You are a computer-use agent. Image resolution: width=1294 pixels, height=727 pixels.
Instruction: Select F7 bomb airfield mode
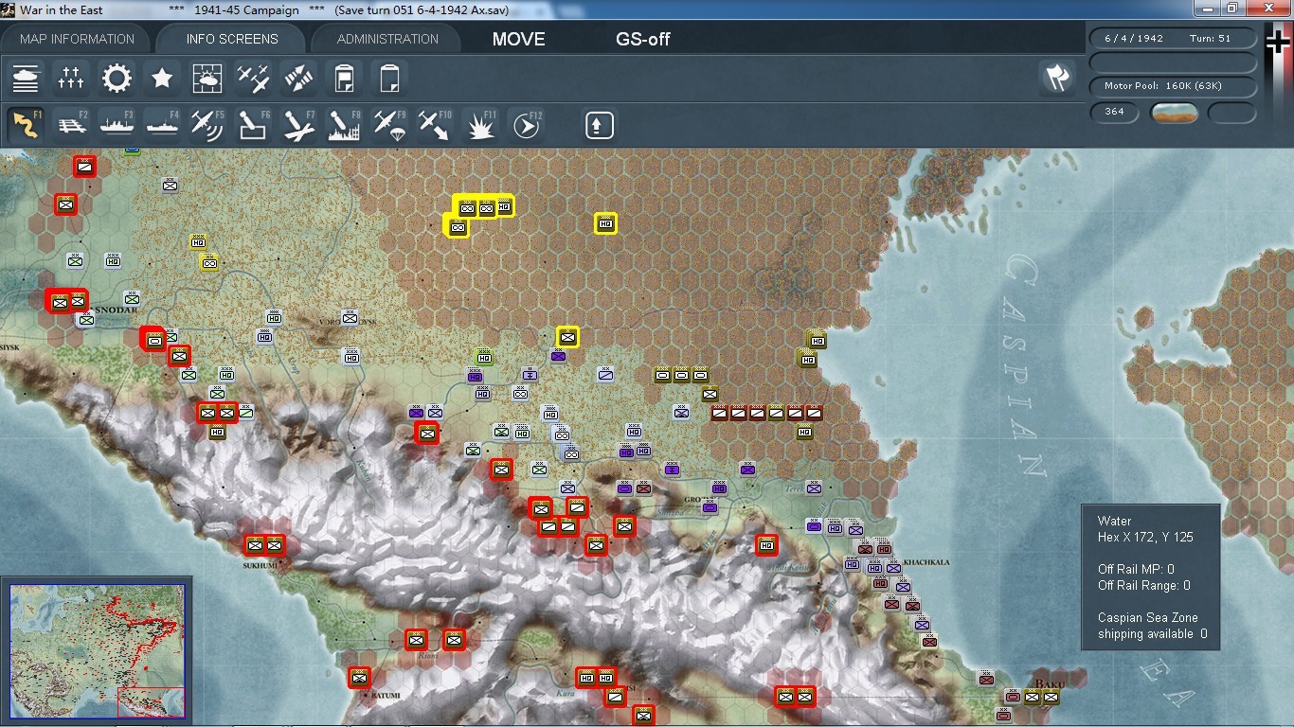[x=298, y=125]
